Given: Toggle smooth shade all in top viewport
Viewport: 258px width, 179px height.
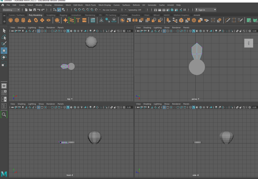Looking at the screenshot, I should [68, 31].
